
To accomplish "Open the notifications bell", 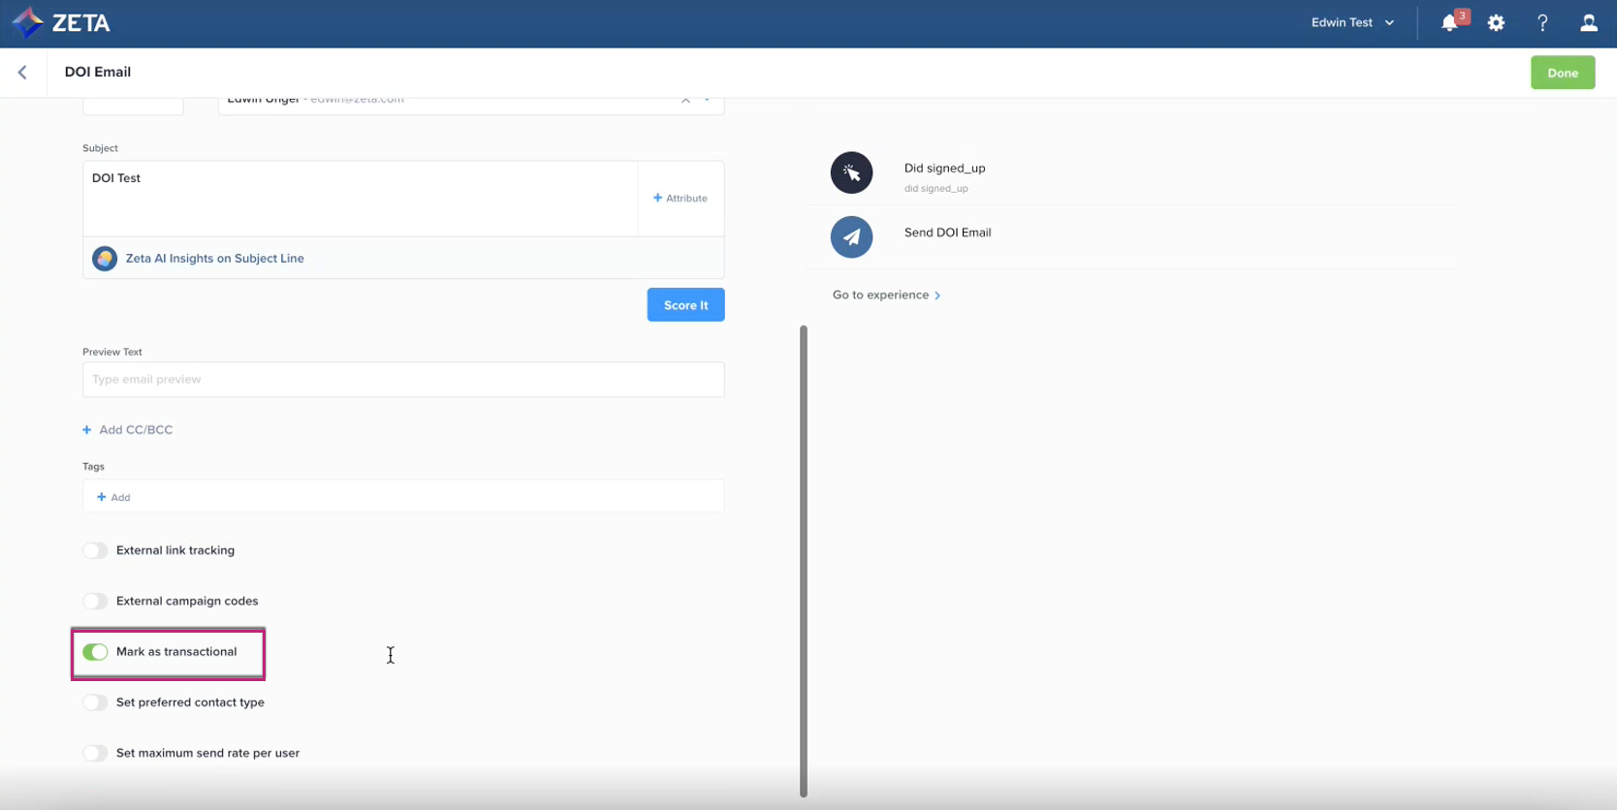I will tap(1449, 23).
